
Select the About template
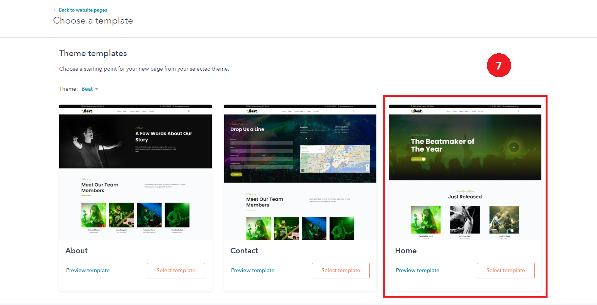(x=176, y=270)
